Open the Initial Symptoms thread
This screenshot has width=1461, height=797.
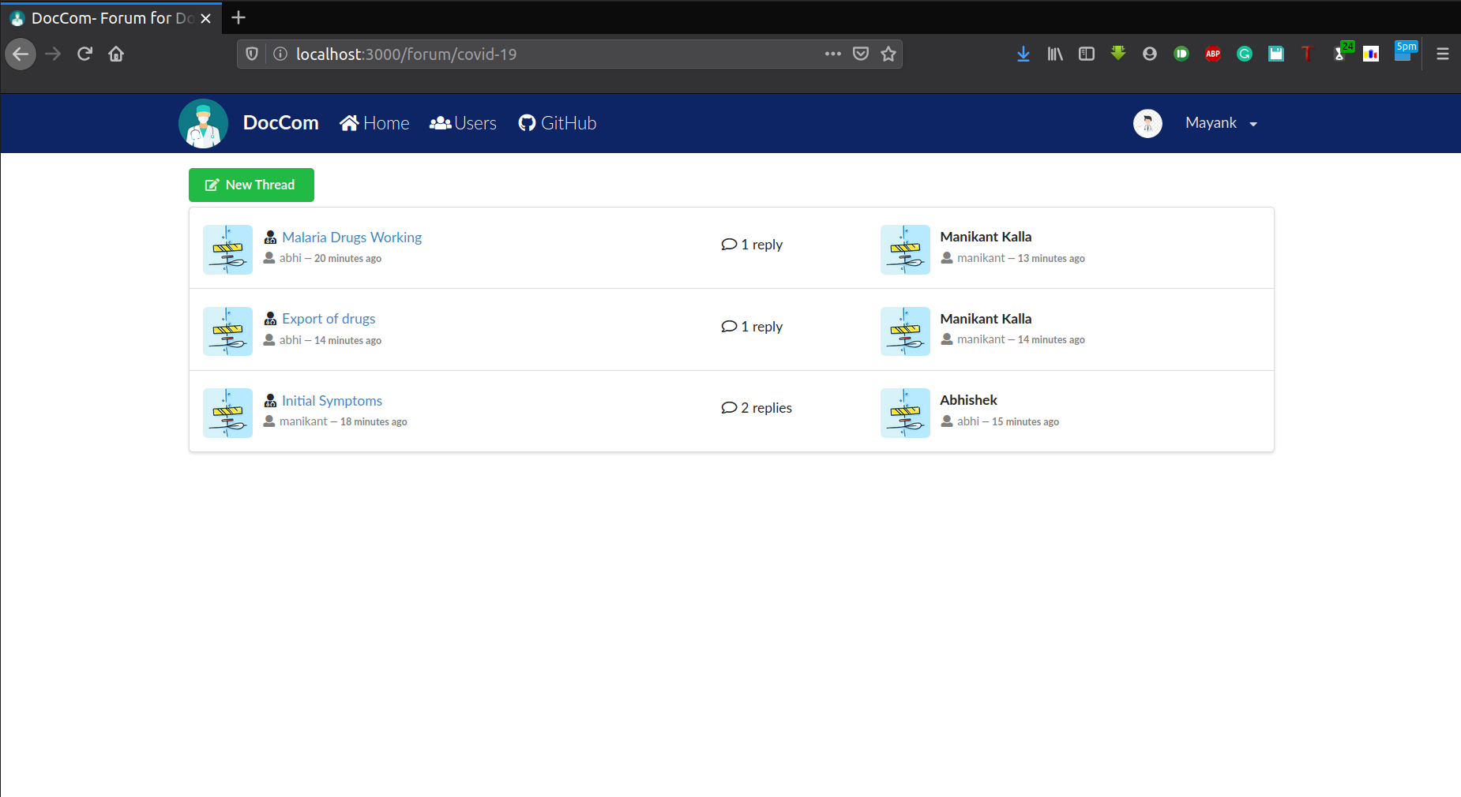pos(332,401)
